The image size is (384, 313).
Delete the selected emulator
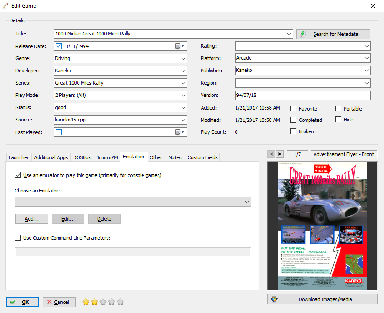pos(104,219)
